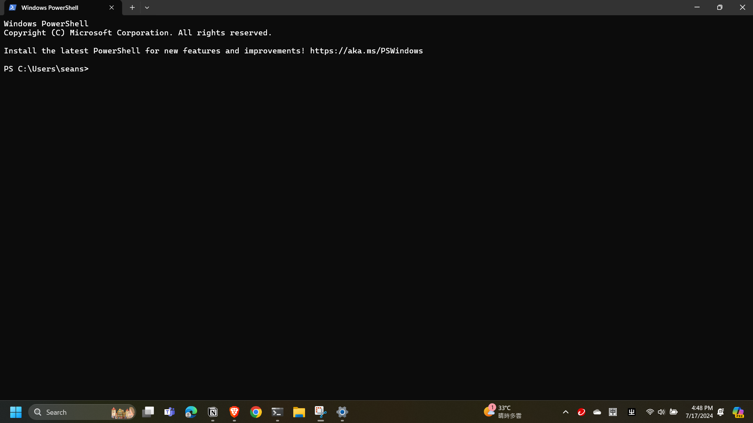Open Task View from taskbar
This screenshot has width=753, height=423.
click(x=148, y=412)
